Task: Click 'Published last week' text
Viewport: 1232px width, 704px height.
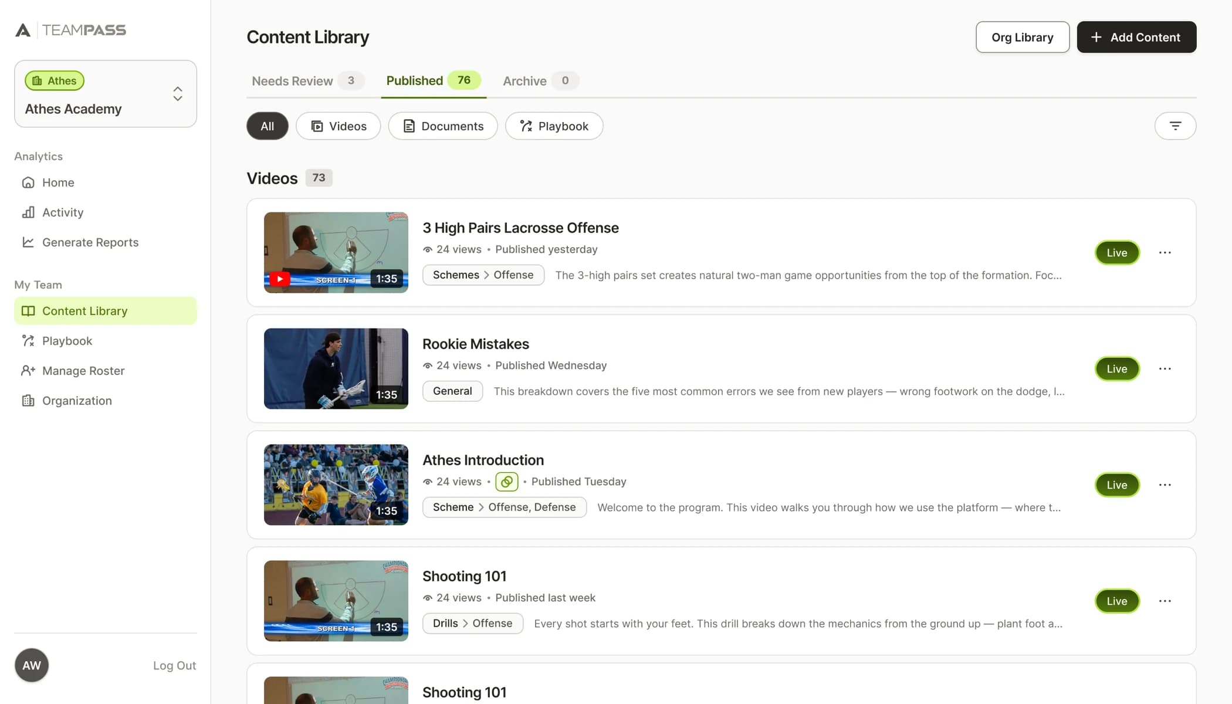Action: coord(545,598)
